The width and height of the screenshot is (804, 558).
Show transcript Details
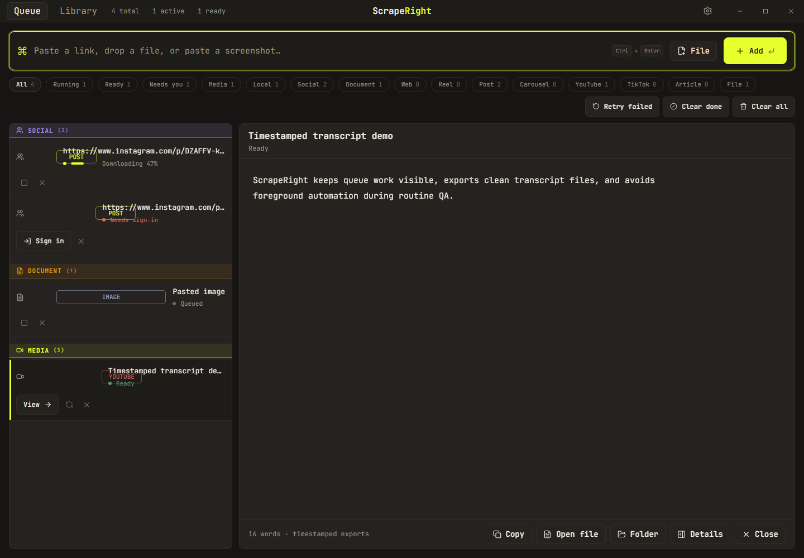pos(700,534)
